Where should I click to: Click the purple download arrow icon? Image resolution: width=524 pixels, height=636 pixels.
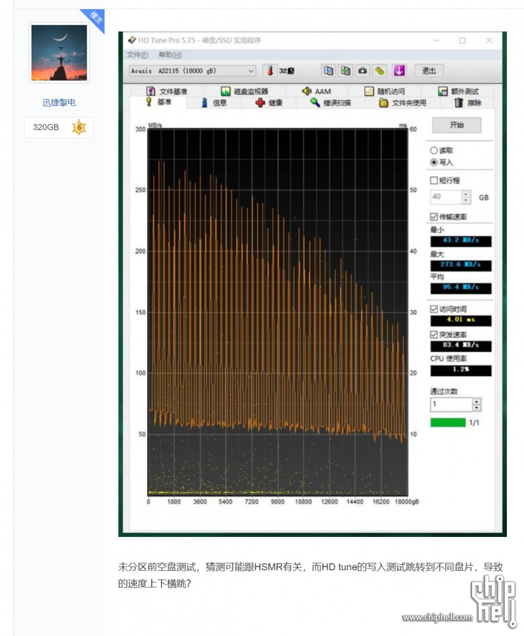tap(399, 71)
